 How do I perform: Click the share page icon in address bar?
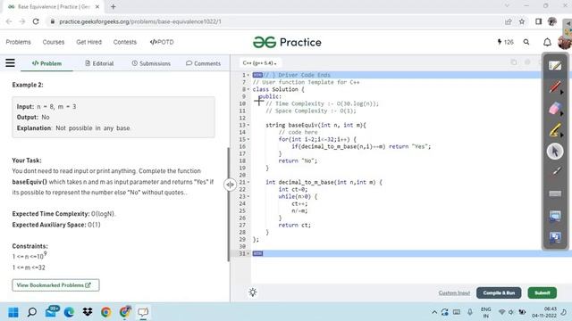[509, 21]
